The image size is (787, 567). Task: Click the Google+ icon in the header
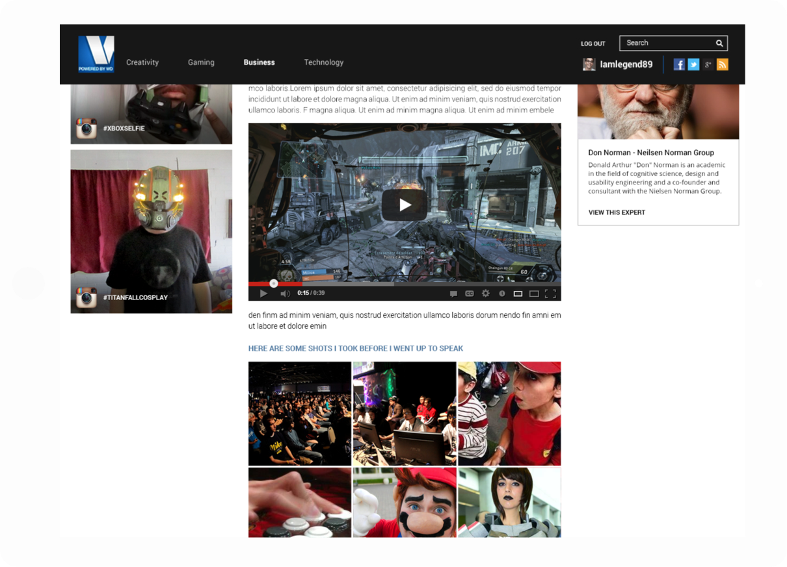(x=708, y=64)
